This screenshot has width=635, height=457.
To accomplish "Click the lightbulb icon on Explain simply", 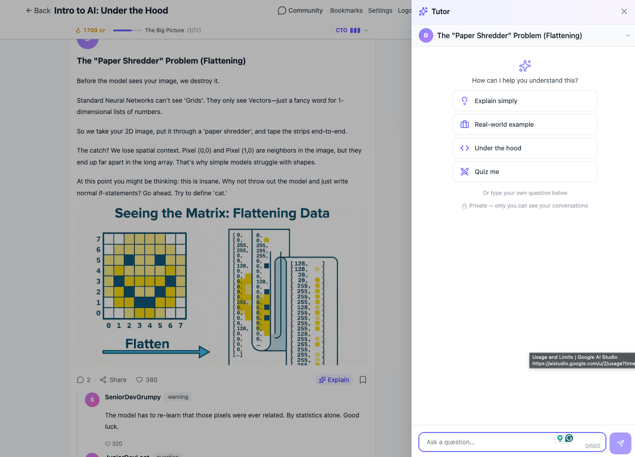I will 464,100.
